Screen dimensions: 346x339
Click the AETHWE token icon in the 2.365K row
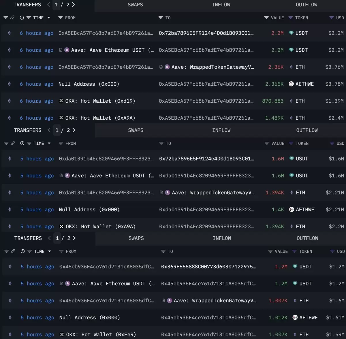[x=291, y=84]
